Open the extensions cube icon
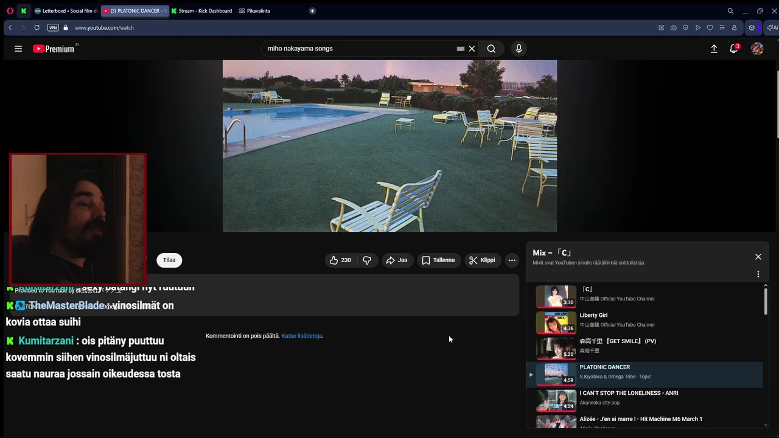Image resolution: width=779 pixels, height=438 pixels. pyautogui.click(x=752, y=27)
